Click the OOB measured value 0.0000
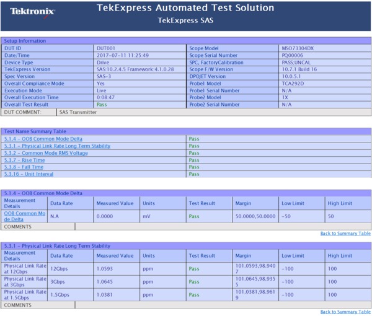 click(x=104, y=216)
